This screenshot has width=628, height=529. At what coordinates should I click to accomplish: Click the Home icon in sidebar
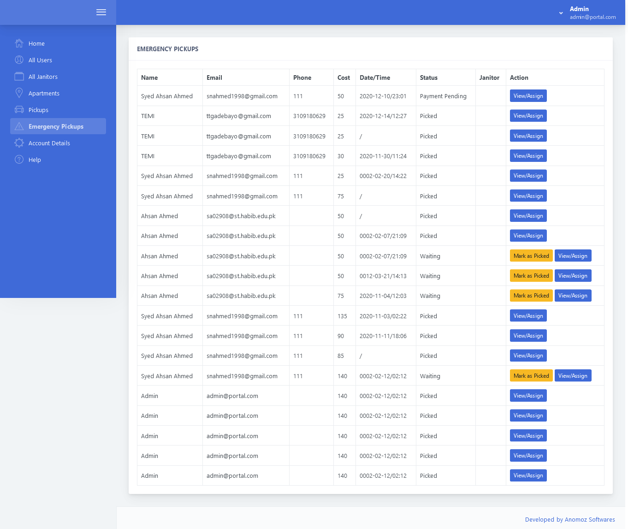pos(19,43)
